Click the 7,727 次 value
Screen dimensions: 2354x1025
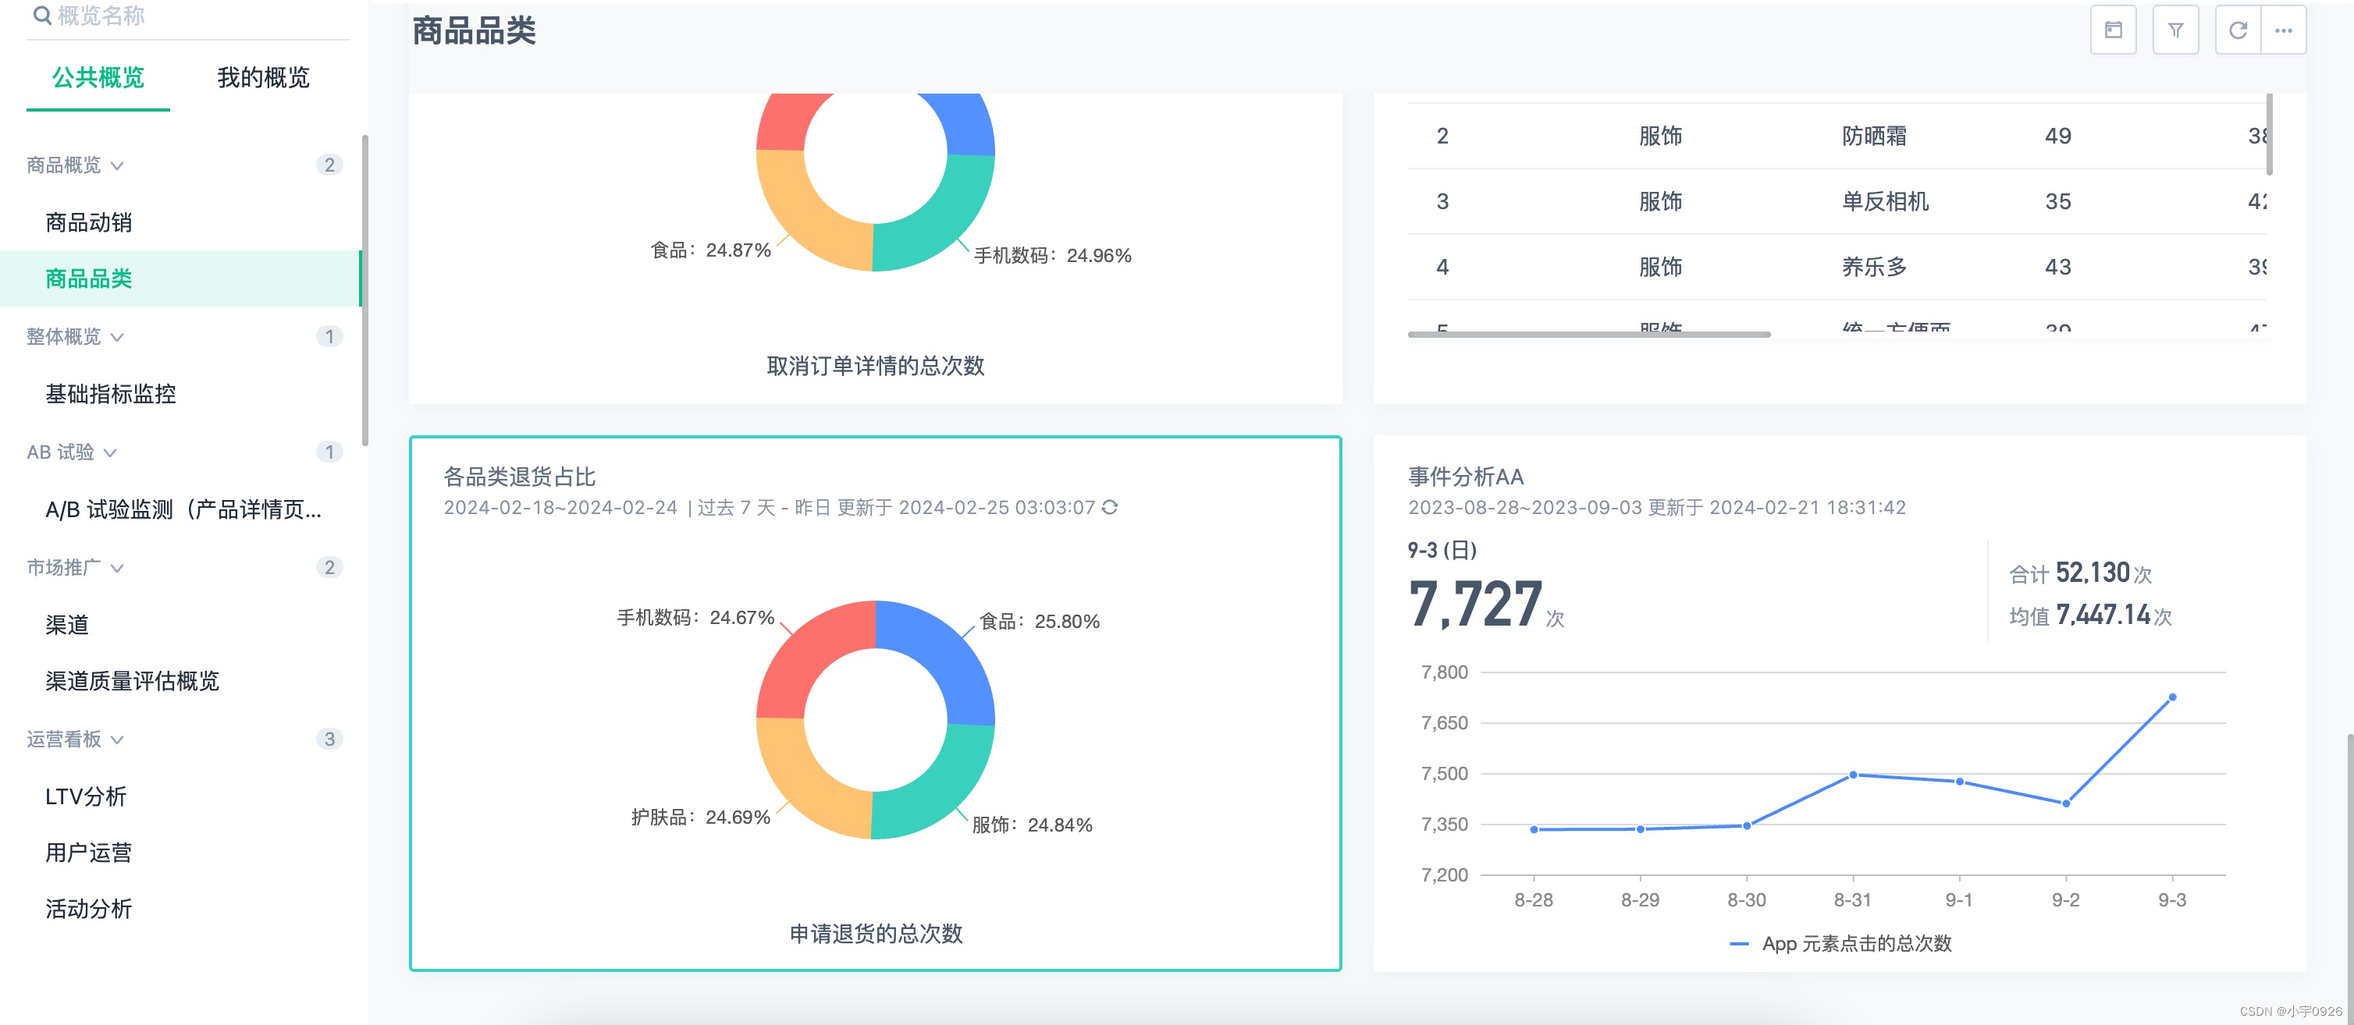pos(1486,605)
